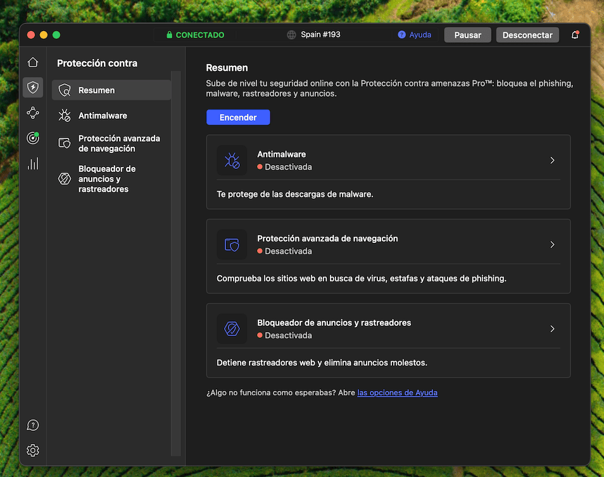Click Protección avanzada de navegación menu icon
604x477 pixels.
[65, 143]
